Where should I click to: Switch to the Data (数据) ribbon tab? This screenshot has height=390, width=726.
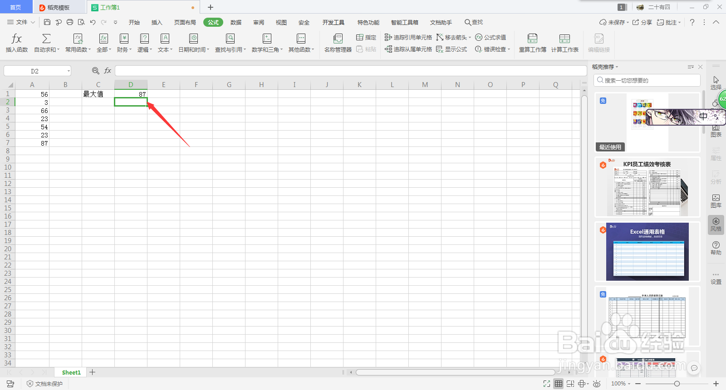[236, 22]
